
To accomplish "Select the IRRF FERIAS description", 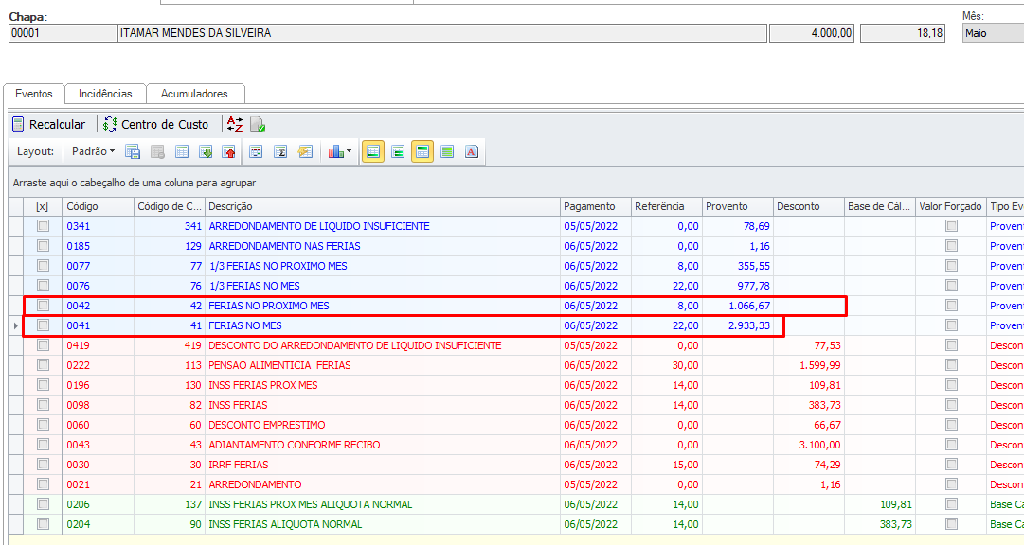I will tap(239, 465).
